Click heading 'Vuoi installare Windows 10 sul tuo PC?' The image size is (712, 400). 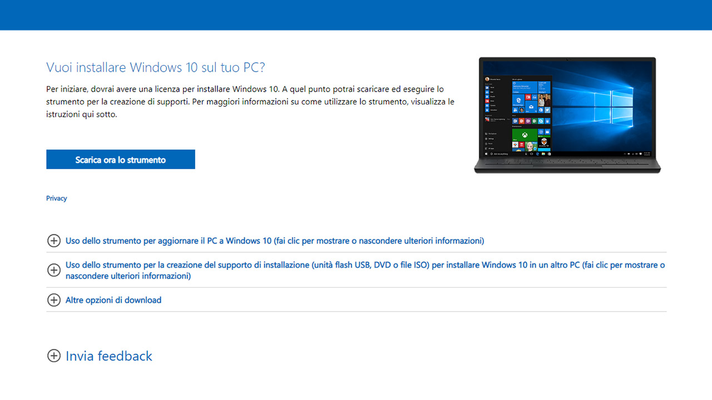[156, 68]
